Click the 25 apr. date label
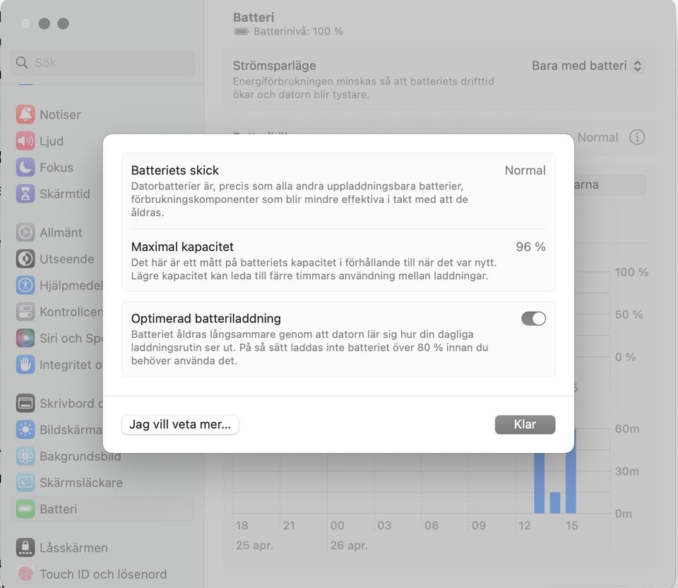This screenshot has height=588, width=678. tap(254, 545)
